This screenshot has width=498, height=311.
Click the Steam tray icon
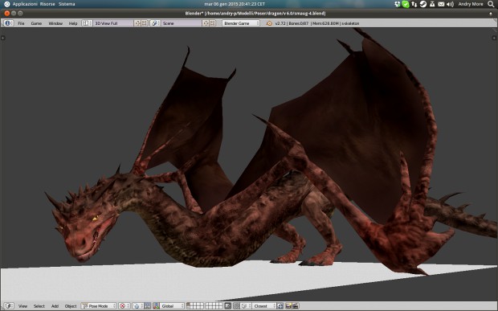coord(423,4)
